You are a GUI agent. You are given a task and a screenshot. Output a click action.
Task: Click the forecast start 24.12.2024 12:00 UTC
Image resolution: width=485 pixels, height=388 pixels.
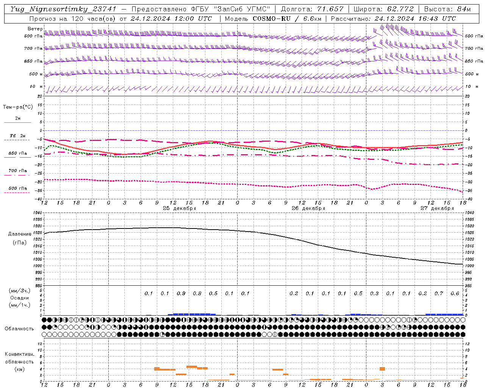click(x=171, y=19)
